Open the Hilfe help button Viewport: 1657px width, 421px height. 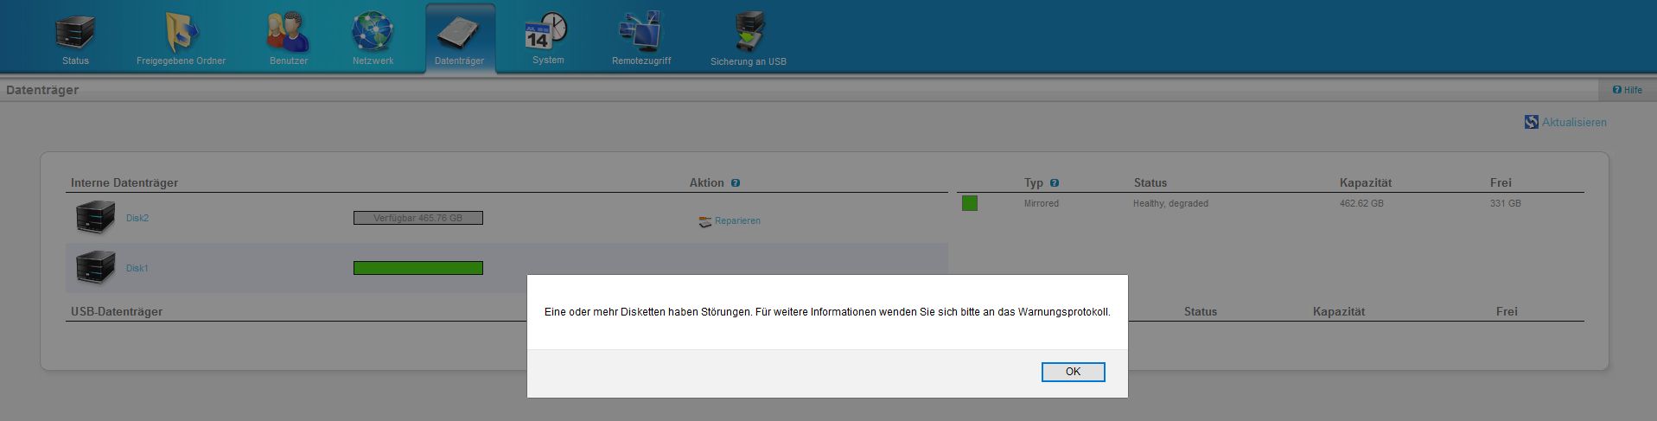pos(1627,90)
